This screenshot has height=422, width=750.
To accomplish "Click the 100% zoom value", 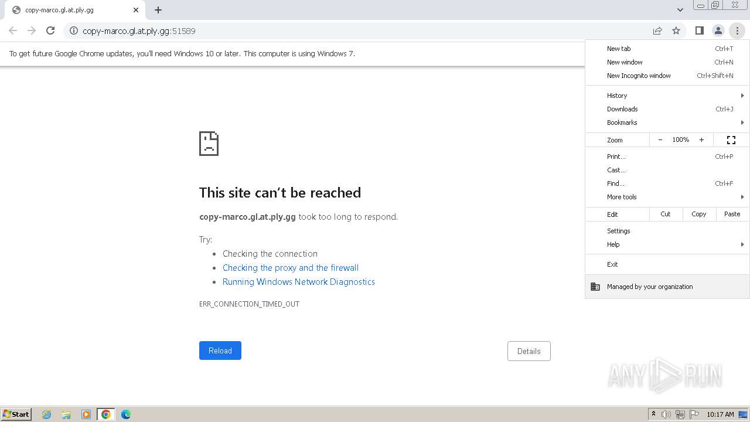I will 681,140.
